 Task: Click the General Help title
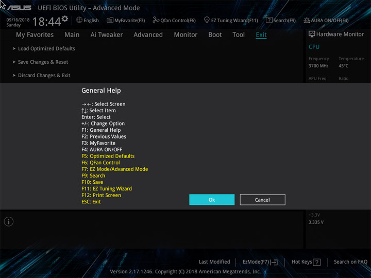pos(101,91)
